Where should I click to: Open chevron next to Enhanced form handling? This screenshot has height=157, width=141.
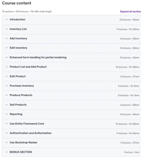pos(7,57)
